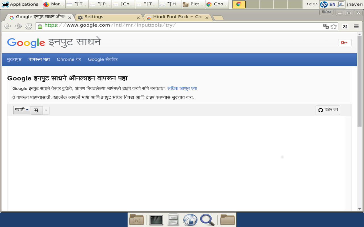Toggle the म input tool button
Image resolution: width=364 pixels, height=227 pixels.
click(x=37, y=110)
